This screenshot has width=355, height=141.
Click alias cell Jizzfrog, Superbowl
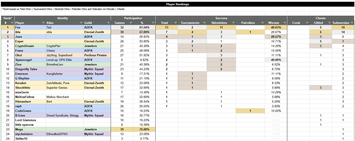click(64, 55)
